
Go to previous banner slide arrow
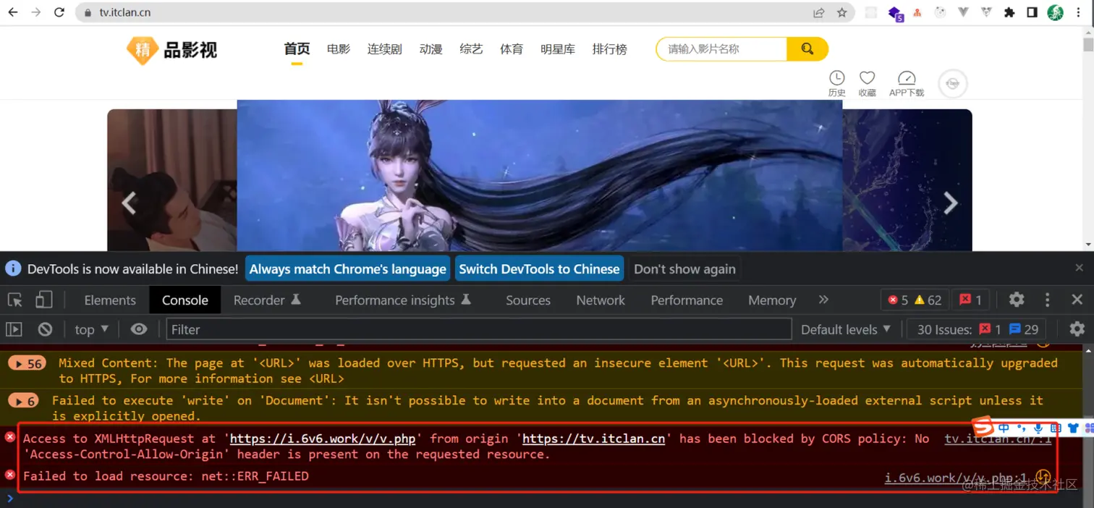pyautogui.click(x=129, y=203)
